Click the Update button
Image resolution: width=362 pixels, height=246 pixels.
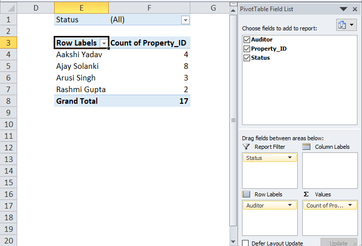point(339,243)
